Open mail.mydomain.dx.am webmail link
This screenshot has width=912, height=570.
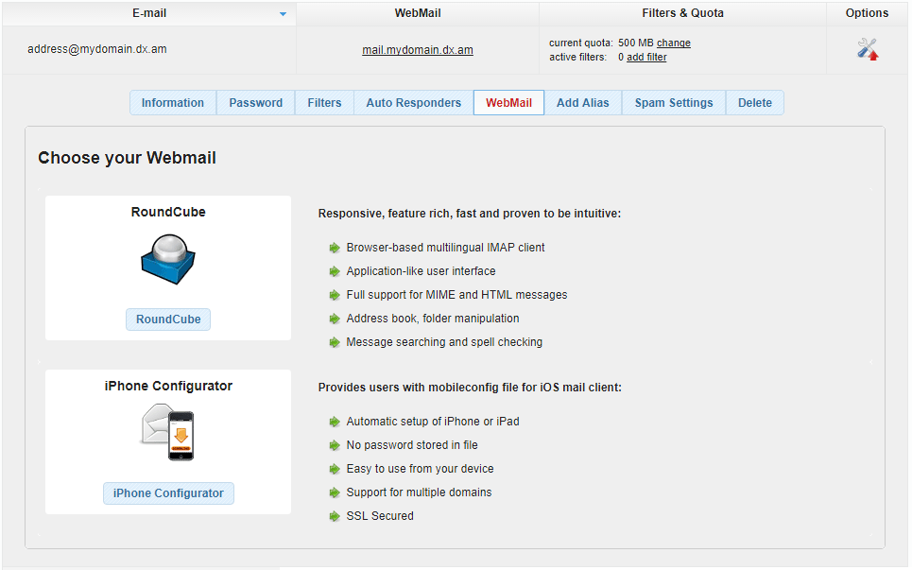(418, 50)
